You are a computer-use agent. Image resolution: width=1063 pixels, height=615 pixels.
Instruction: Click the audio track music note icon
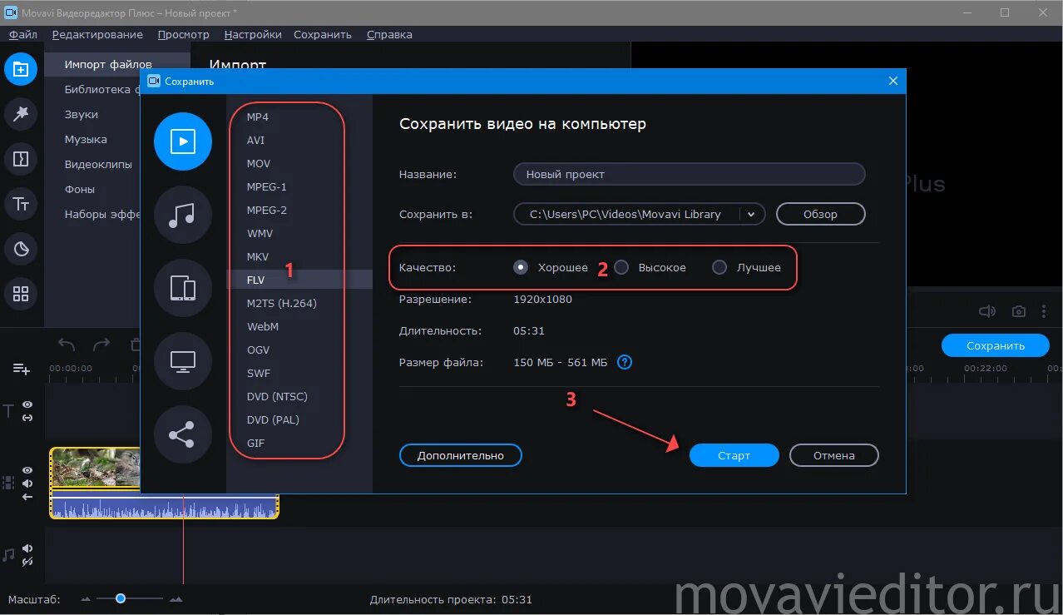[9, 555]
